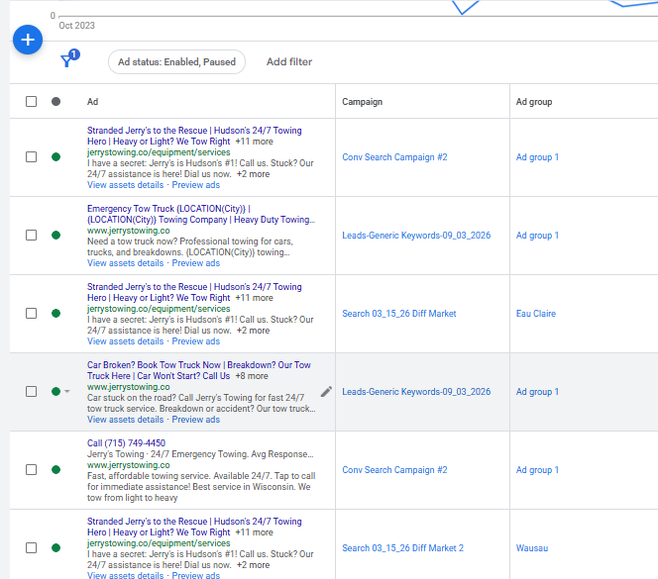
Task: Click the pencil edit icon on Car Broken ad
Action: pyautogui.click(x=326, y=392)
